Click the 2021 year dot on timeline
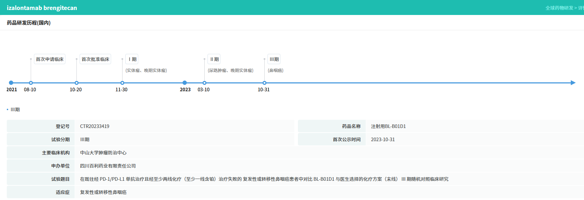 tap(11, 83)
